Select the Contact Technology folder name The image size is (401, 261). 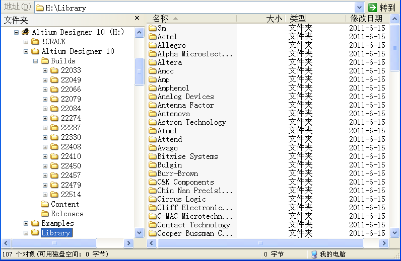(x=194, y=225)
